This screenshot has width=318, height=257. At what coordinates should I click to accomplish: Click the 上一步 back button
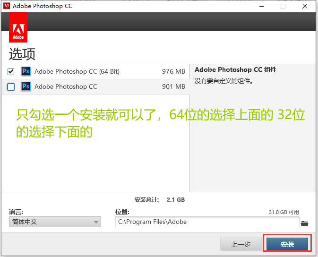pyautogui.click(x=241, y=244)
